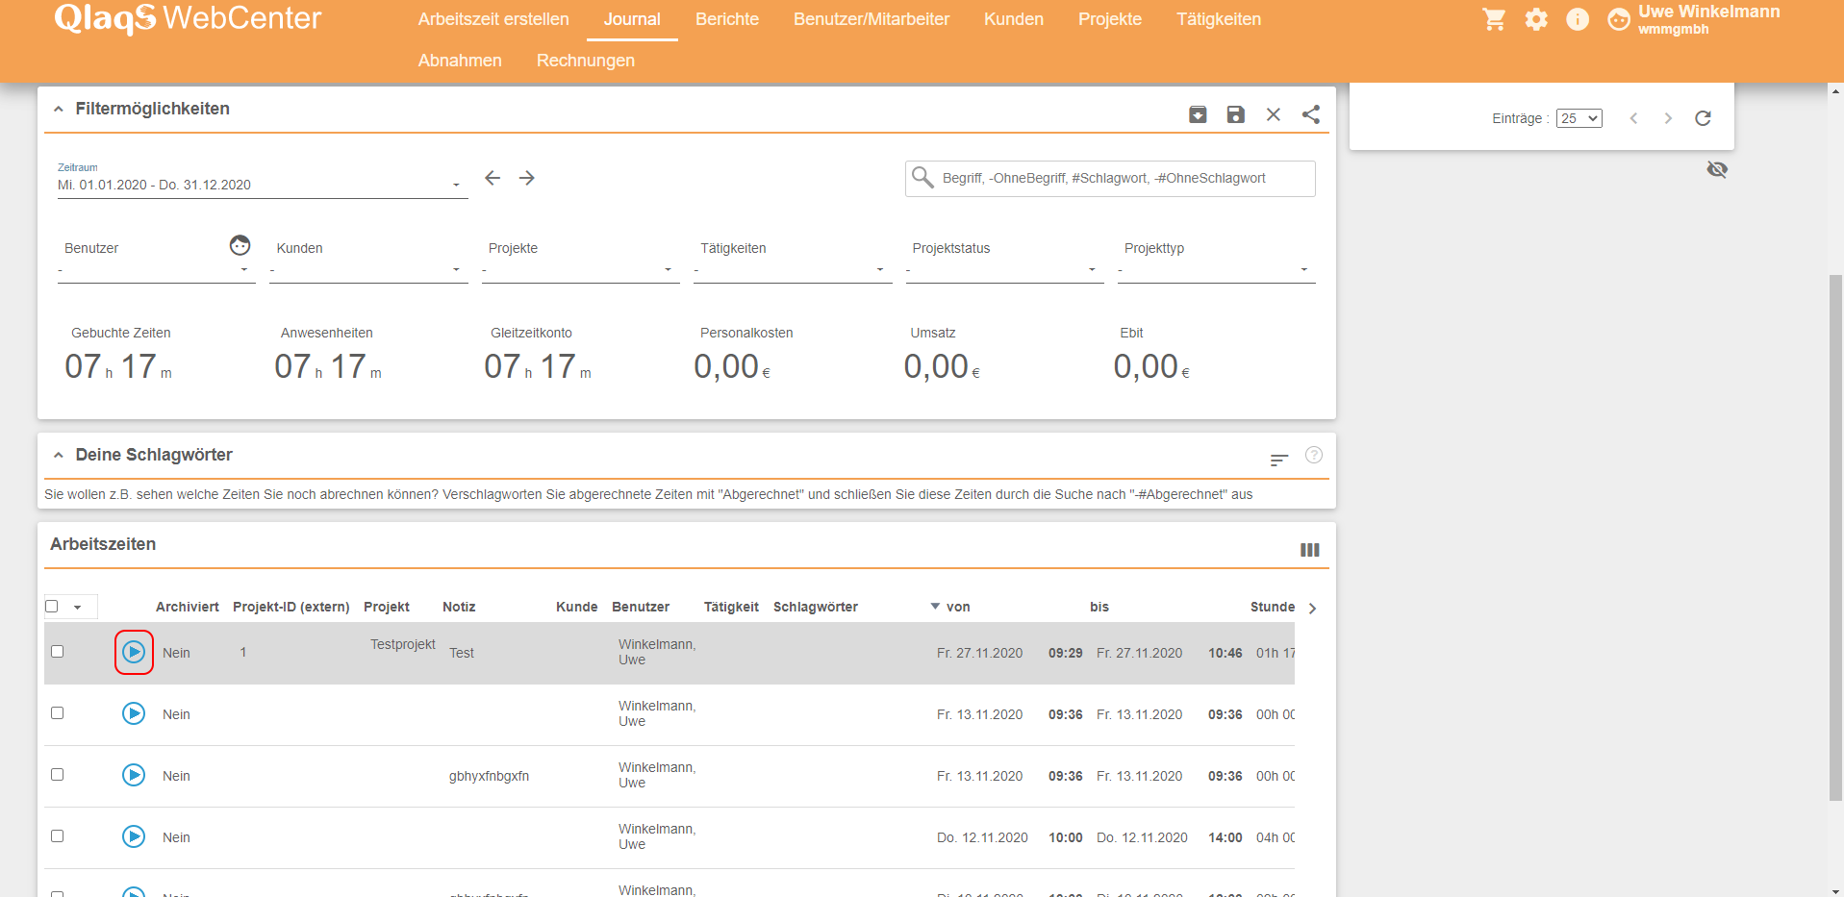Open the shopping cart icon
Image resolution: width=1844 pixels, height=897 pixels.
(x=1494, y=19)
